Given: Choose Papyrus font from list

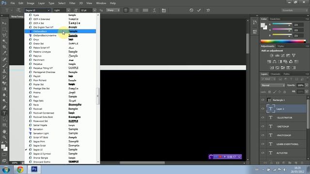Looking at the screenshot, I should click(60, 56).
